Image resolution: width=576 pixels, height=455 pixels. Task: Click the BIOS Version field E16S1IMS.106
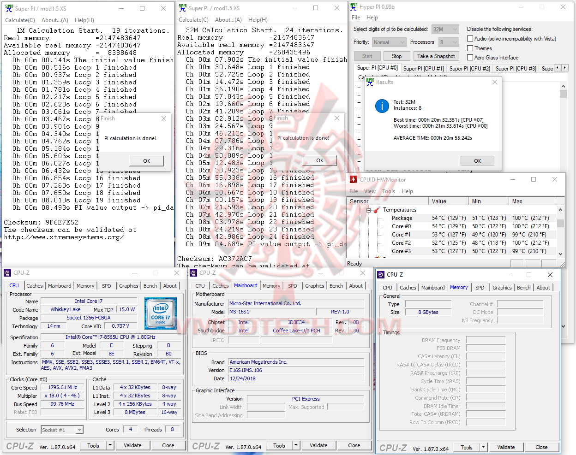[296, 370]
